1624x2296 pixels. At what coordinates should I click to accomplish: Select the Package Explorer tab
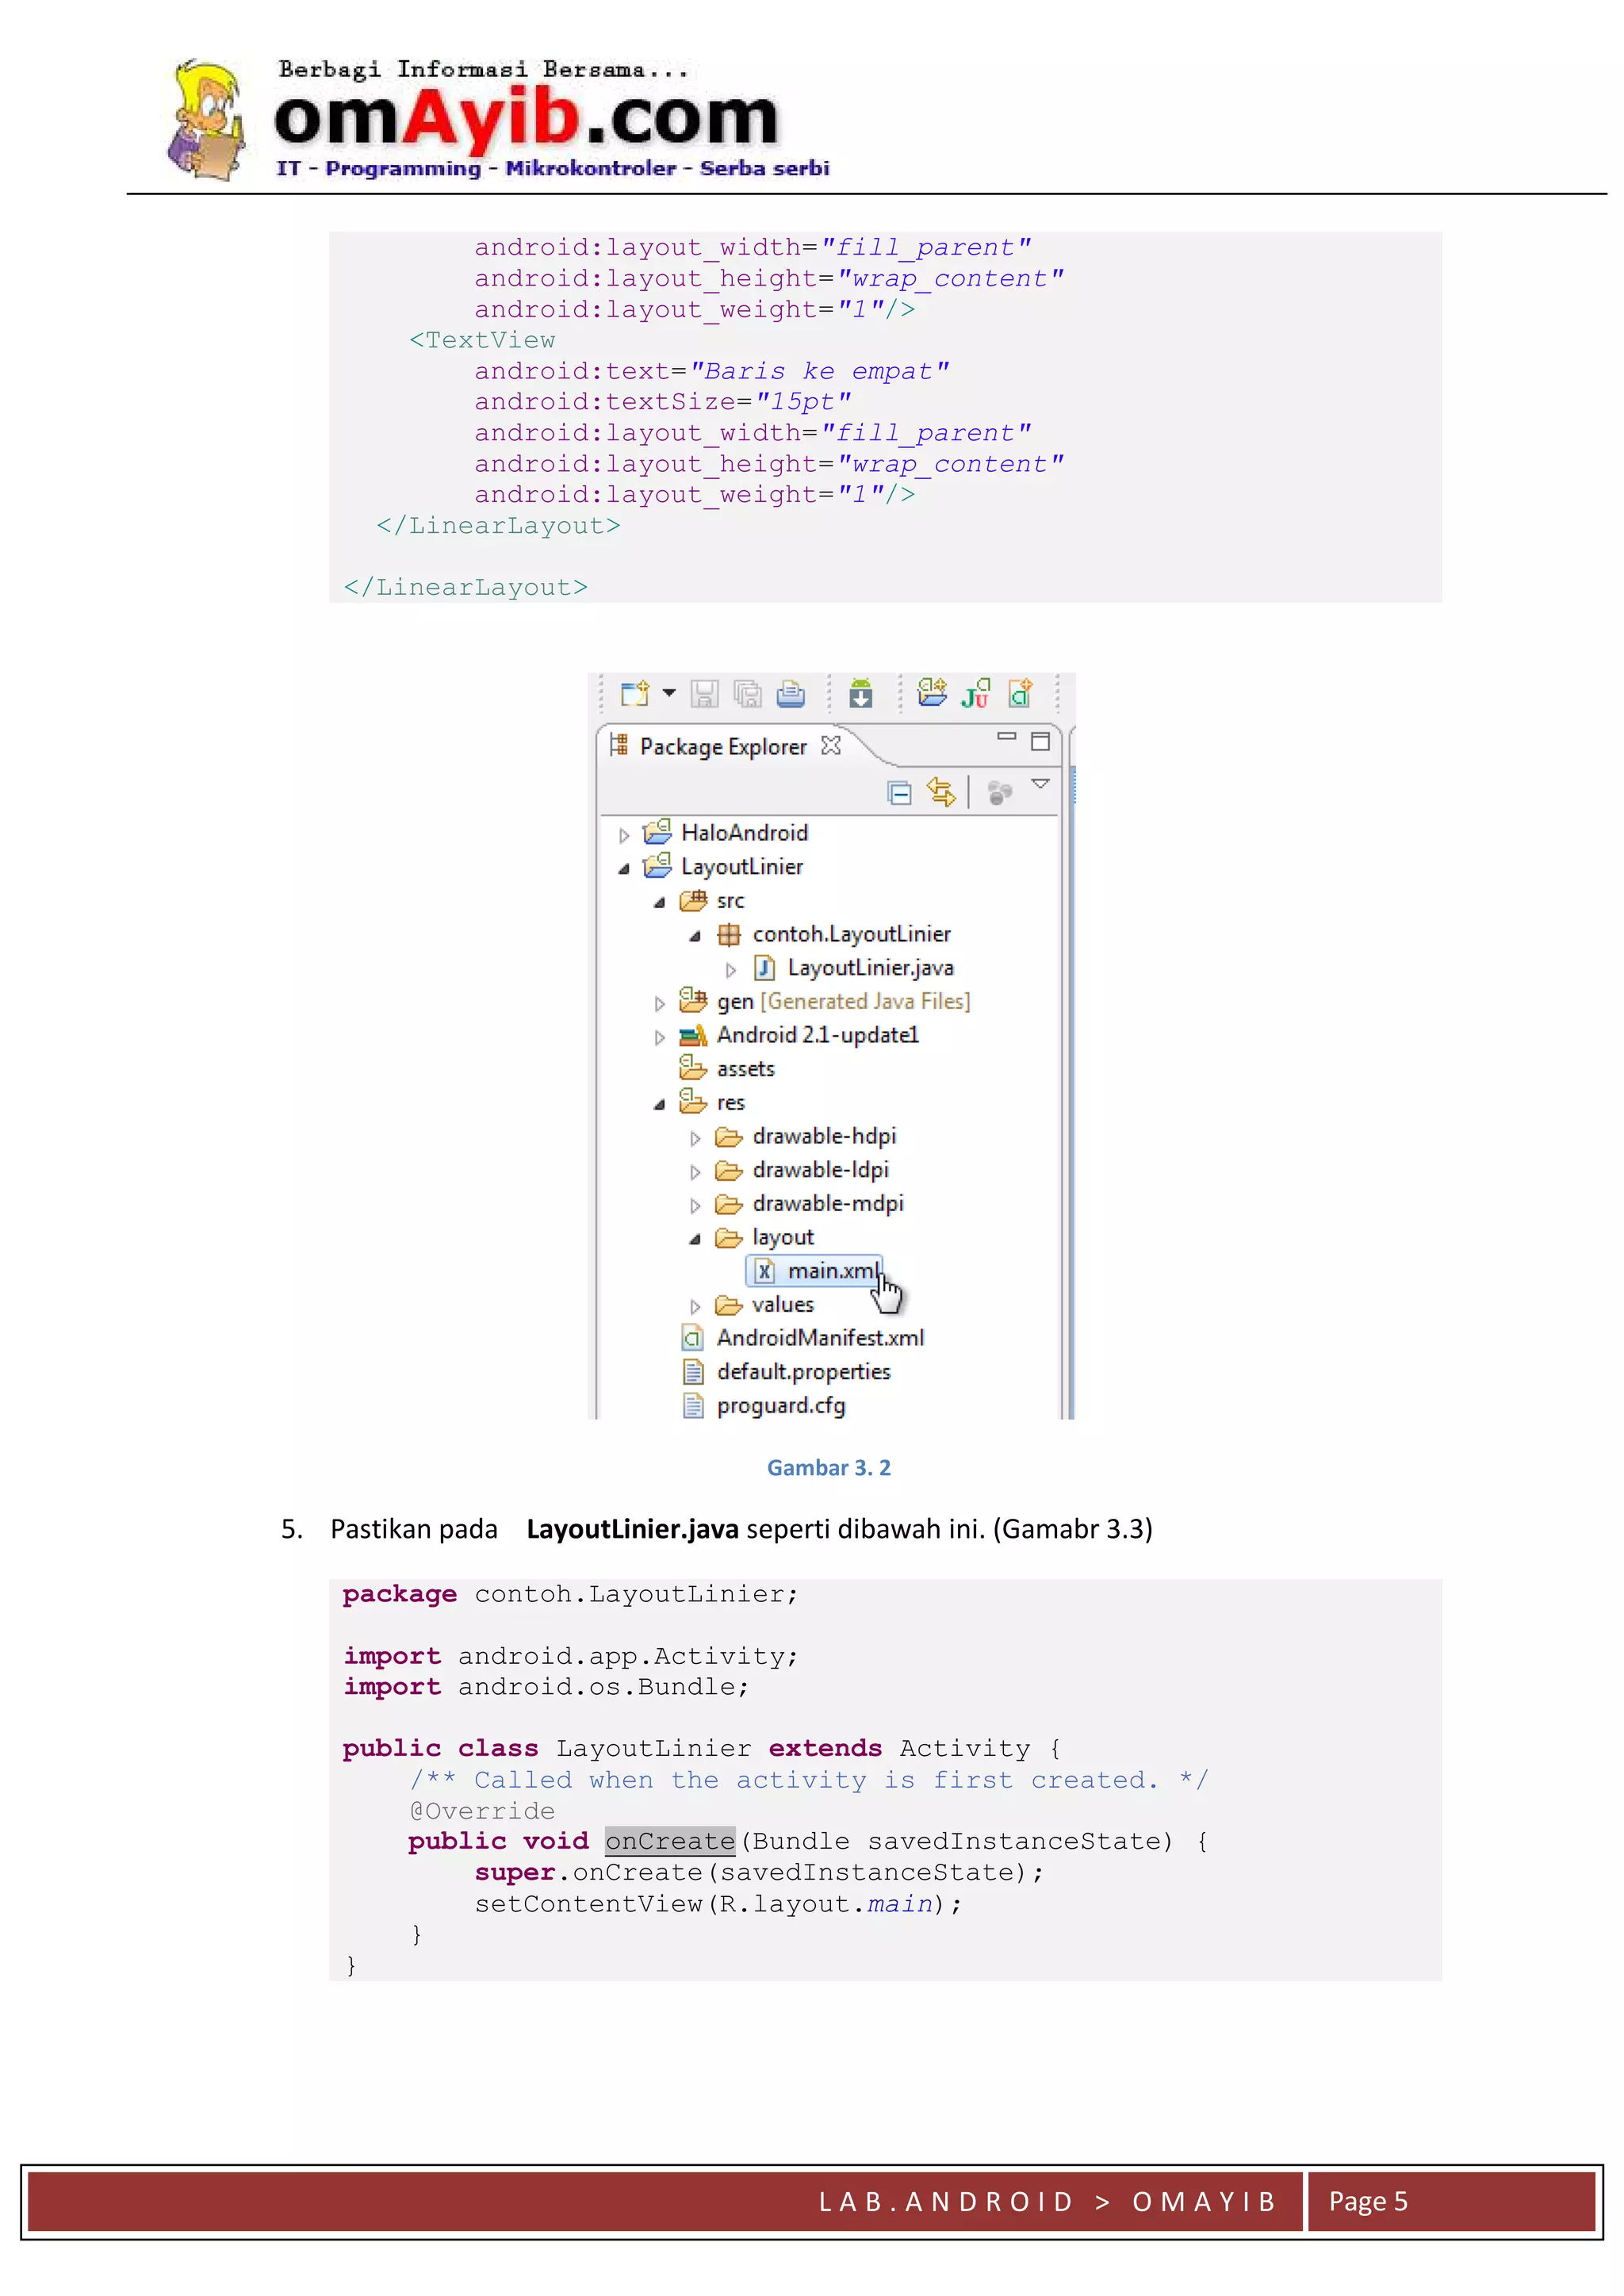click(x=722, y=747)
